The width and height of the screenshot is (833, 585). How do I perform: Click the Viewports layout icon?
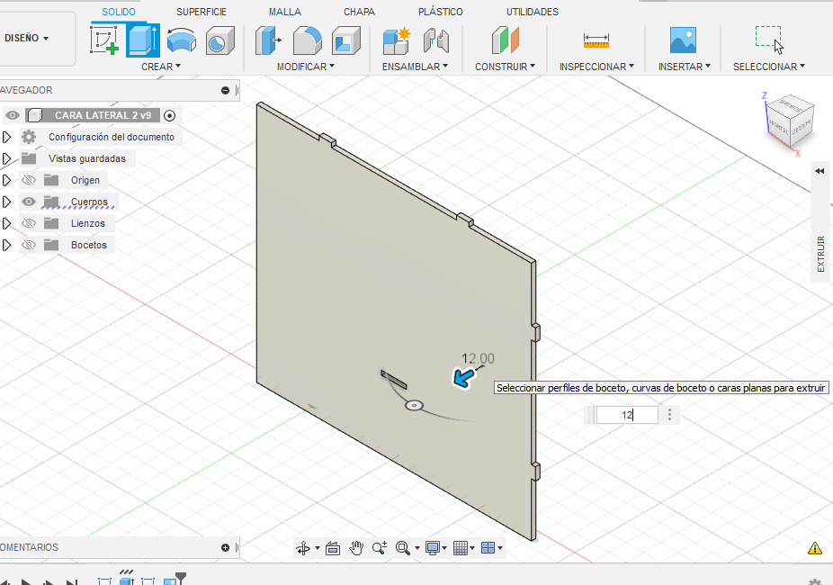[x=488, y=548]
